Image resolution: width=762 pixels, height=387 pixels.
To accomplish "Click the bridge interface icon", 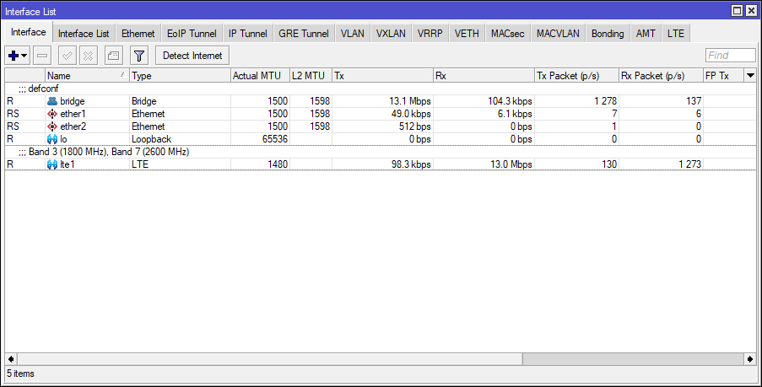I will click(x=52, y=101).
